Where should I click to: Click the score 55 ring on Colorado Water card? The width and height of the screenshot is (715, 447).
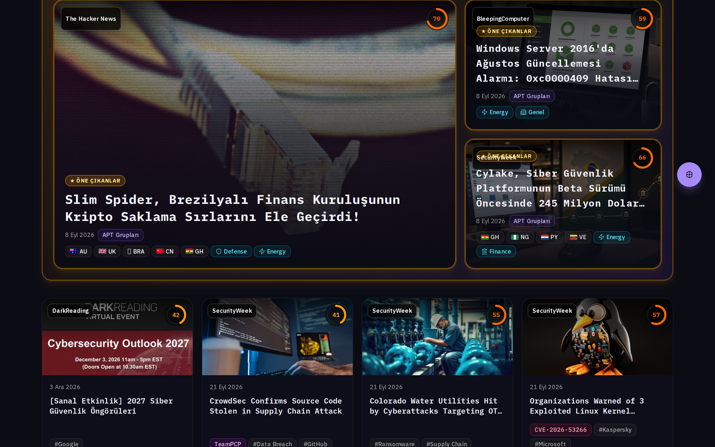tap(496, 315)
